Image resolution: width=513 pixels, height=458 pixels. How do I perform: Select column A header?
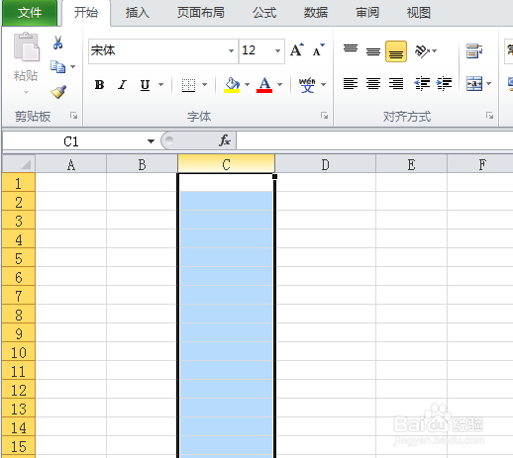pos(71,164)
